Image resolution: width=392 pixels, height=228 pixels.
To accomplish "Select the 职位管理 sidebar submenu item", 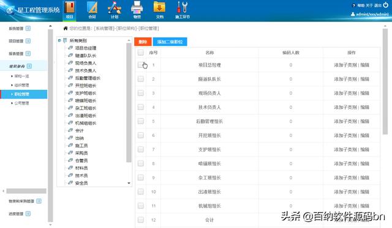I will 23,94.
